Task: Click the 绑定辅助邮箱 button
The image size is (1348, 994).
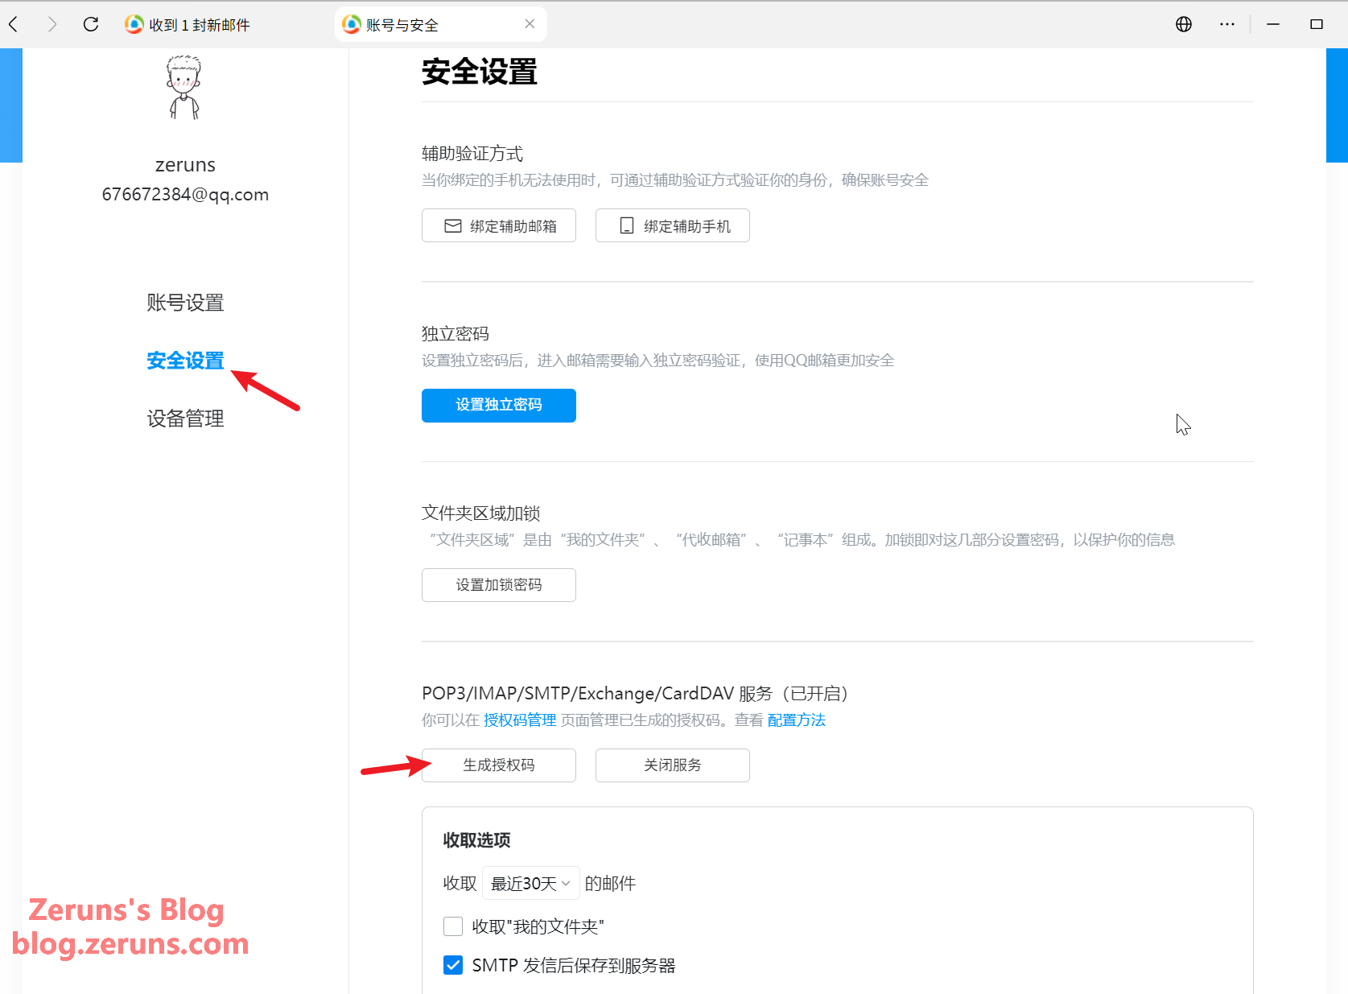Action: [498, 226]
